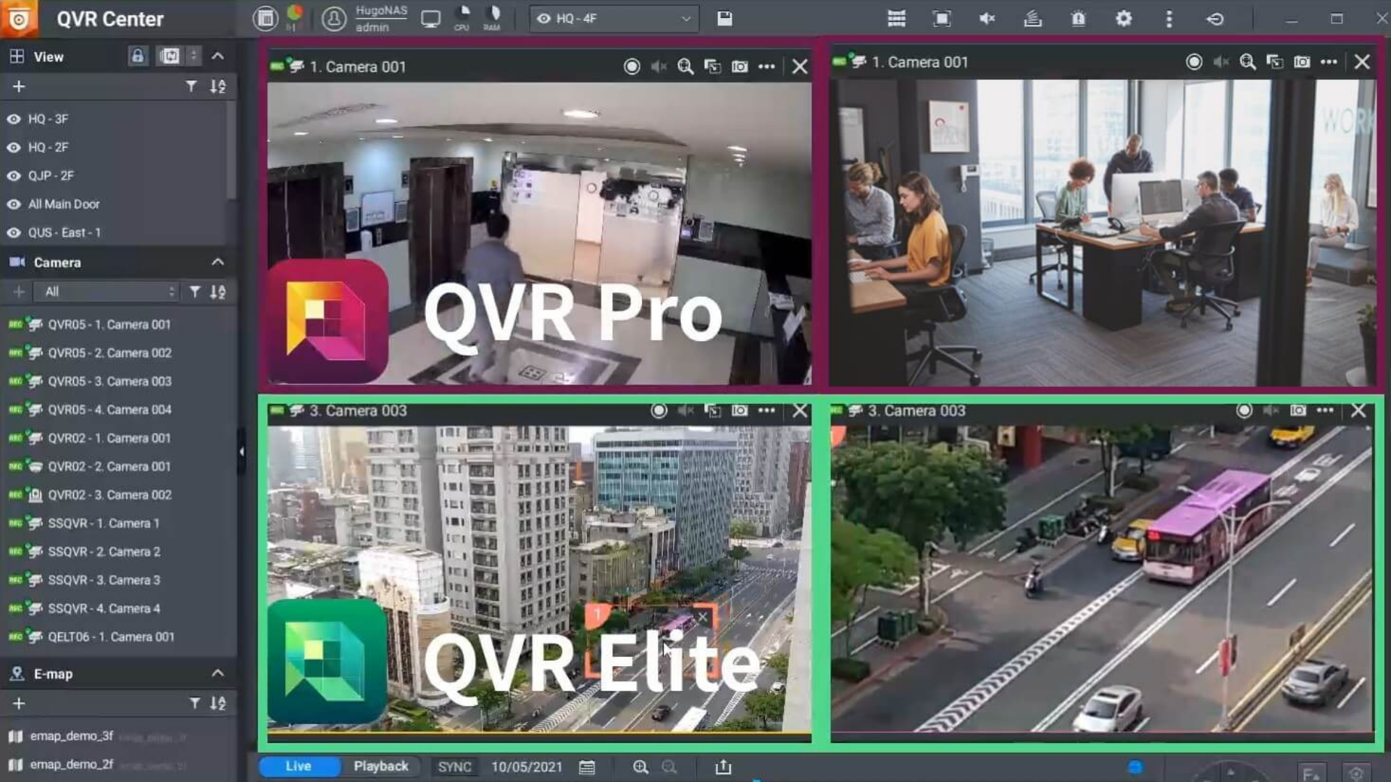The width and height of the screenshot is (1391, 782).
Task: Select QVR02 - 3. Camera 002
Action: coord(109,495)
